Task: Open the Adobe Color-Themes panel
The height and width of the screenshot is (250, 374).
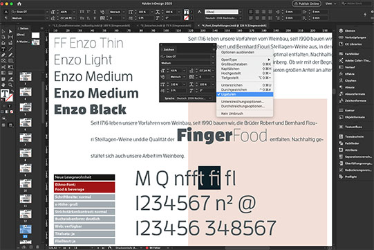Action: click(355, 61)
